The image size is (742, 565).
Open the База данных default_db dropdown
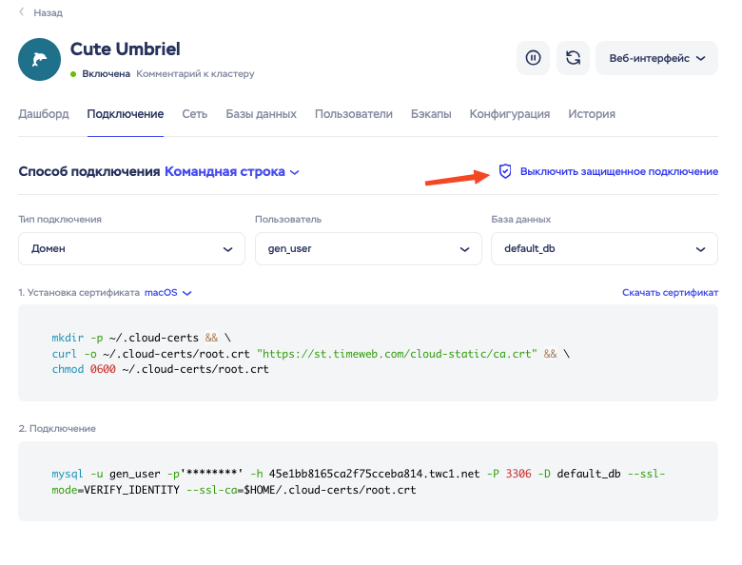pyautogui.click(x=604, y=248)
